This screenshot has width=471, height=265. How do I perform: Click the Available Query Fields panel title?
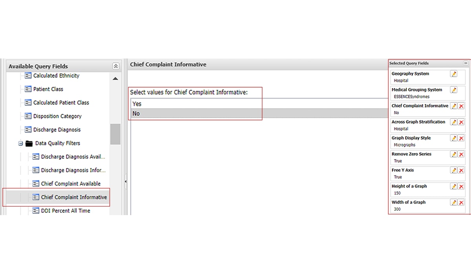pyautogui.click(x=38, y=66)
